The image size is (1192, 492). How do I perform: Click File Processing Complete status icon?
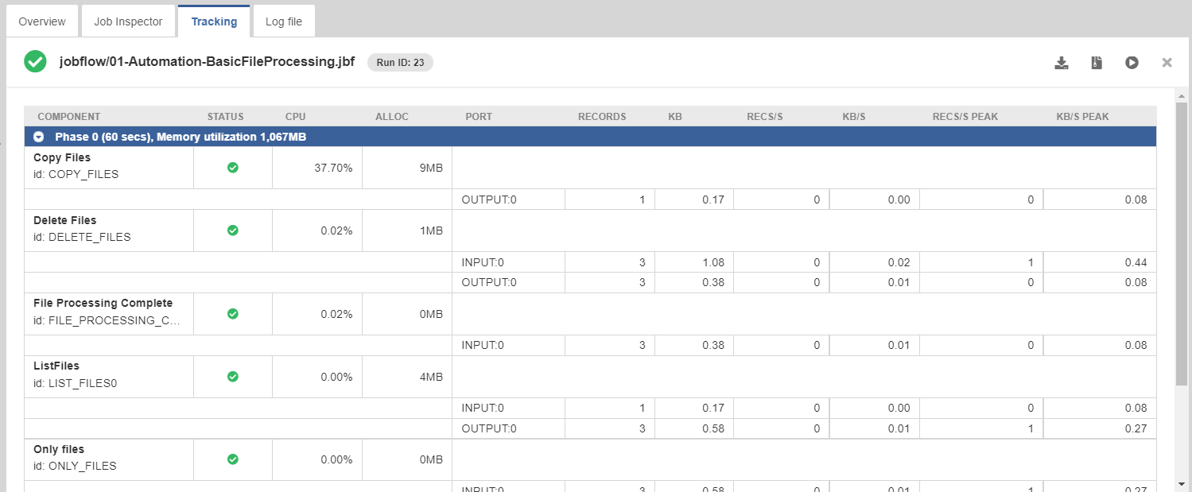233,314
